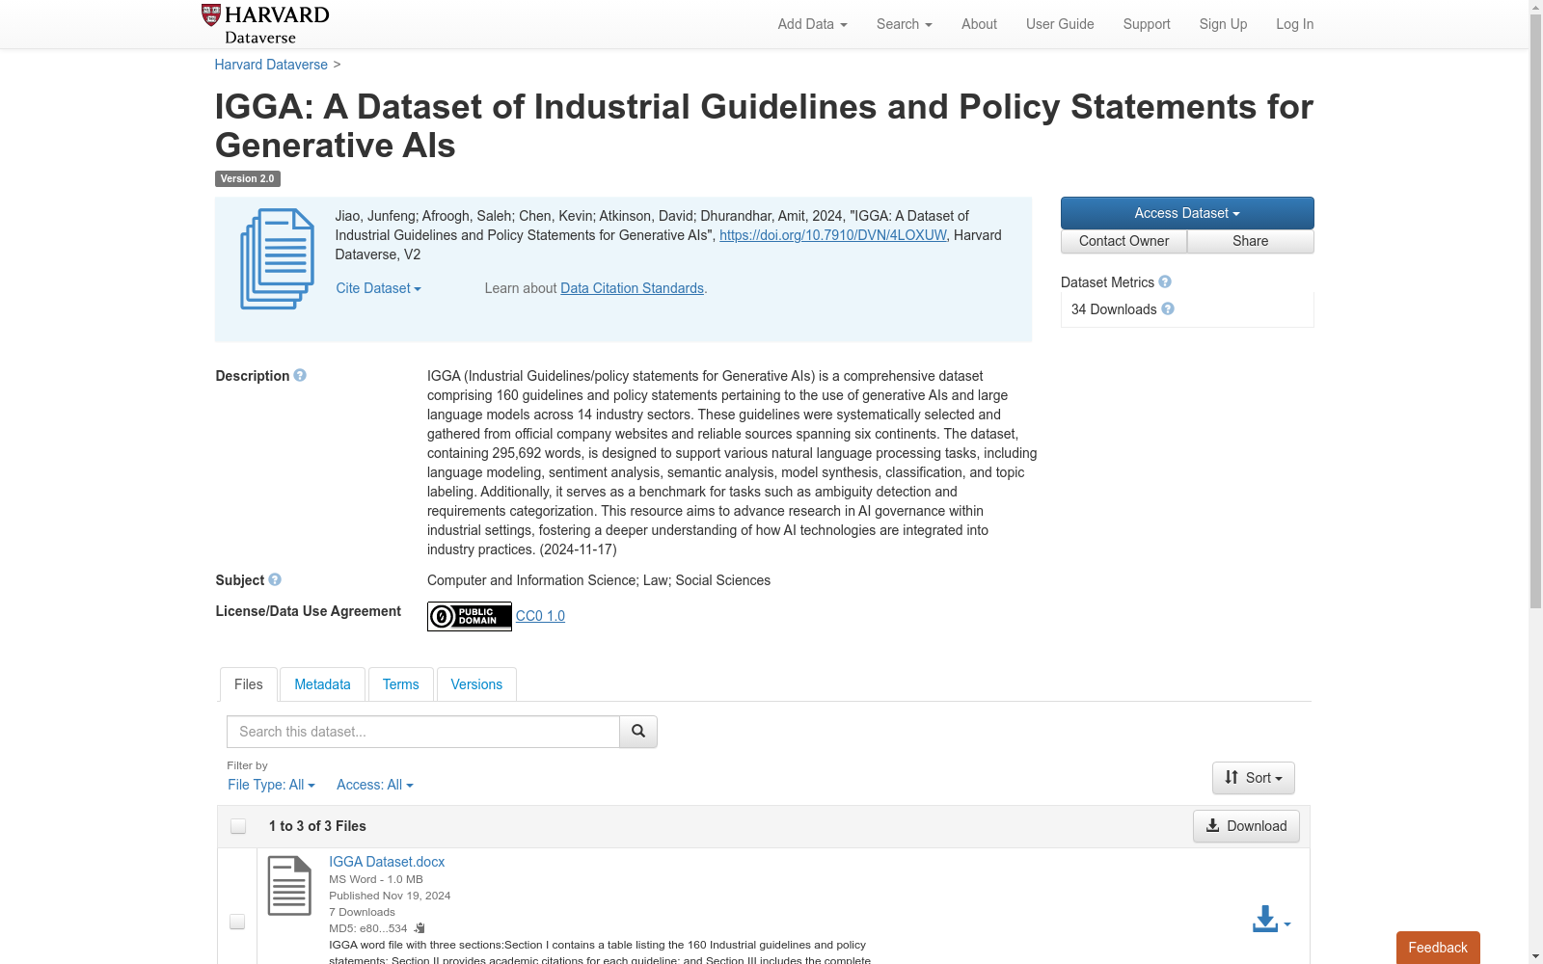The height and width of the screenshot is (964, 1543).
Task: Expand the Access Dataset dropdown
Action: pyautogui.click(x=1187, y=213)
